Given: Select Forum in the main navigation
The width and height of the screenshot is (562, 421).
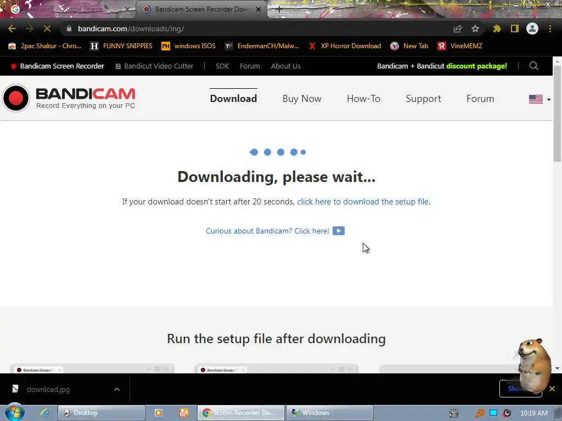Looking at the screenshot, I should pos(480,99).
